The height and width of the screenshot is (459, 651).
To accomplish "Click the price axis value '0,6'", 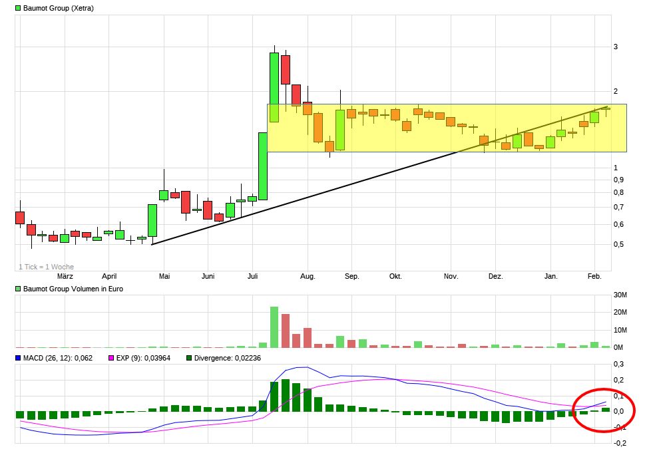I will [618, 225].
